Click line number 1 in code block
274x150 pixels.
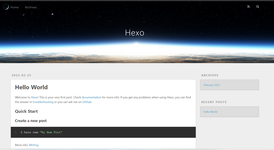[15, 132]
